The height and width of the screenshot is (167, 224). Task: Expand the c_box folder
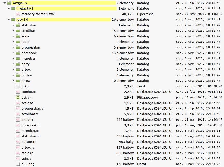13,69
